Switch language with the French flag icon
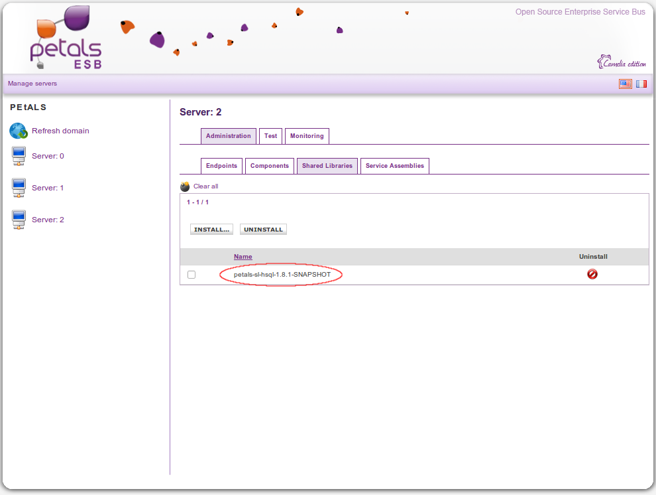Screen dimensions: 656x495 point(641,84)
